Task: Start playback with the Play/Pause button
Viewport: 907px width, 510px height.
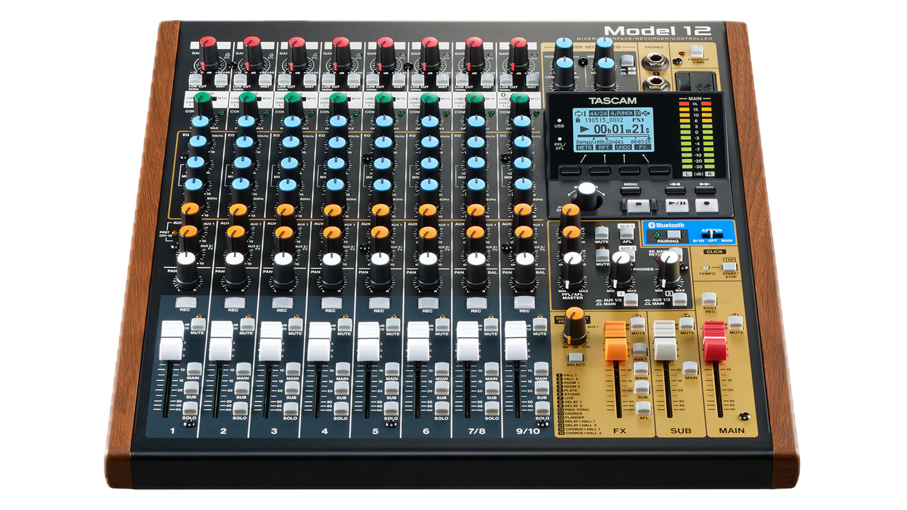Action: [x=677, y=205]
